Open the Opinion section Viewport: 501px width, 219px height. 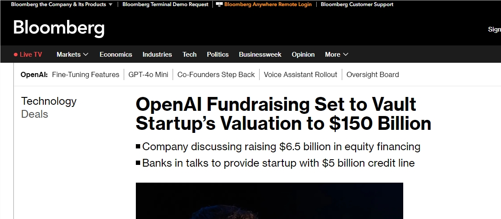(x=303, y=55)
